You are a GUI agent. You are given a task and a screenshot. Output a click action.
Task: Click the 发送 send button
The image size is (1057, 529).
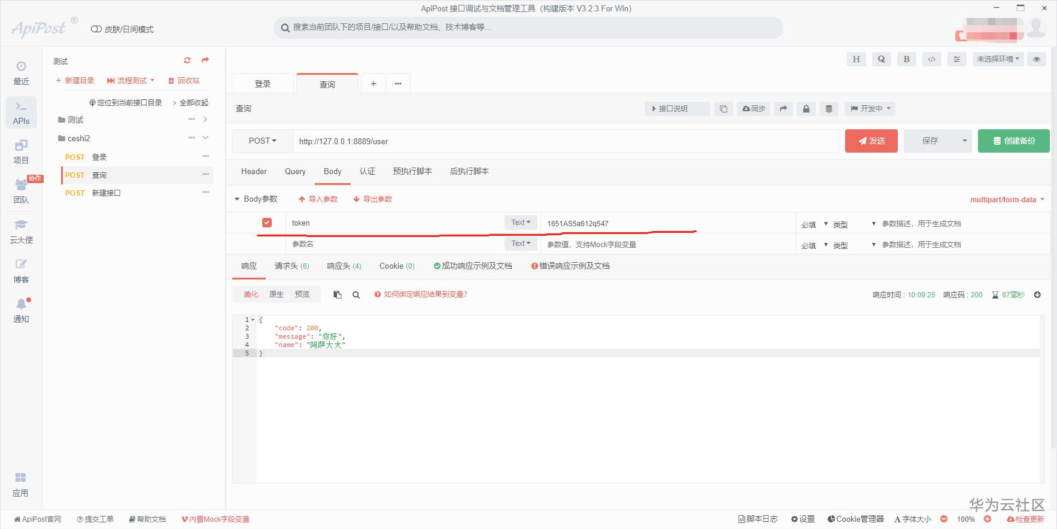(x=871, y=141)
